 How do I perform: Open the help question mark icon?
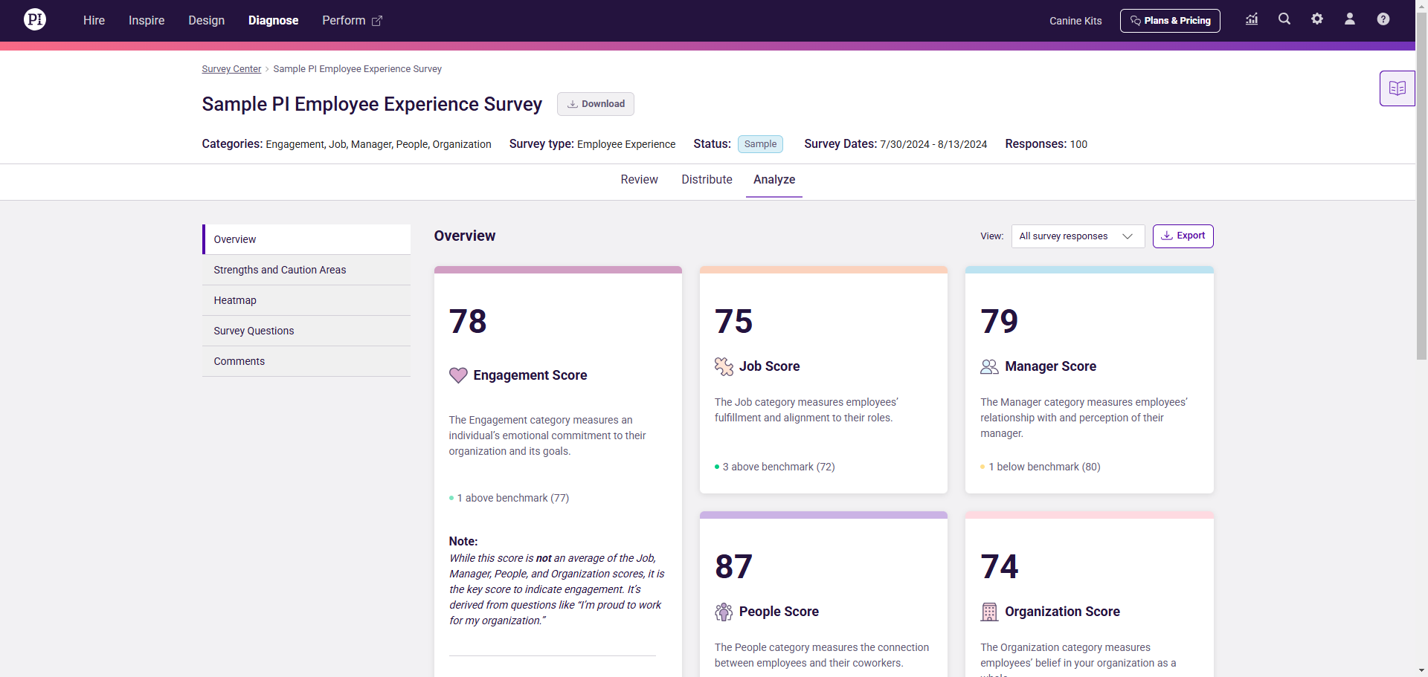point(1383,19)
